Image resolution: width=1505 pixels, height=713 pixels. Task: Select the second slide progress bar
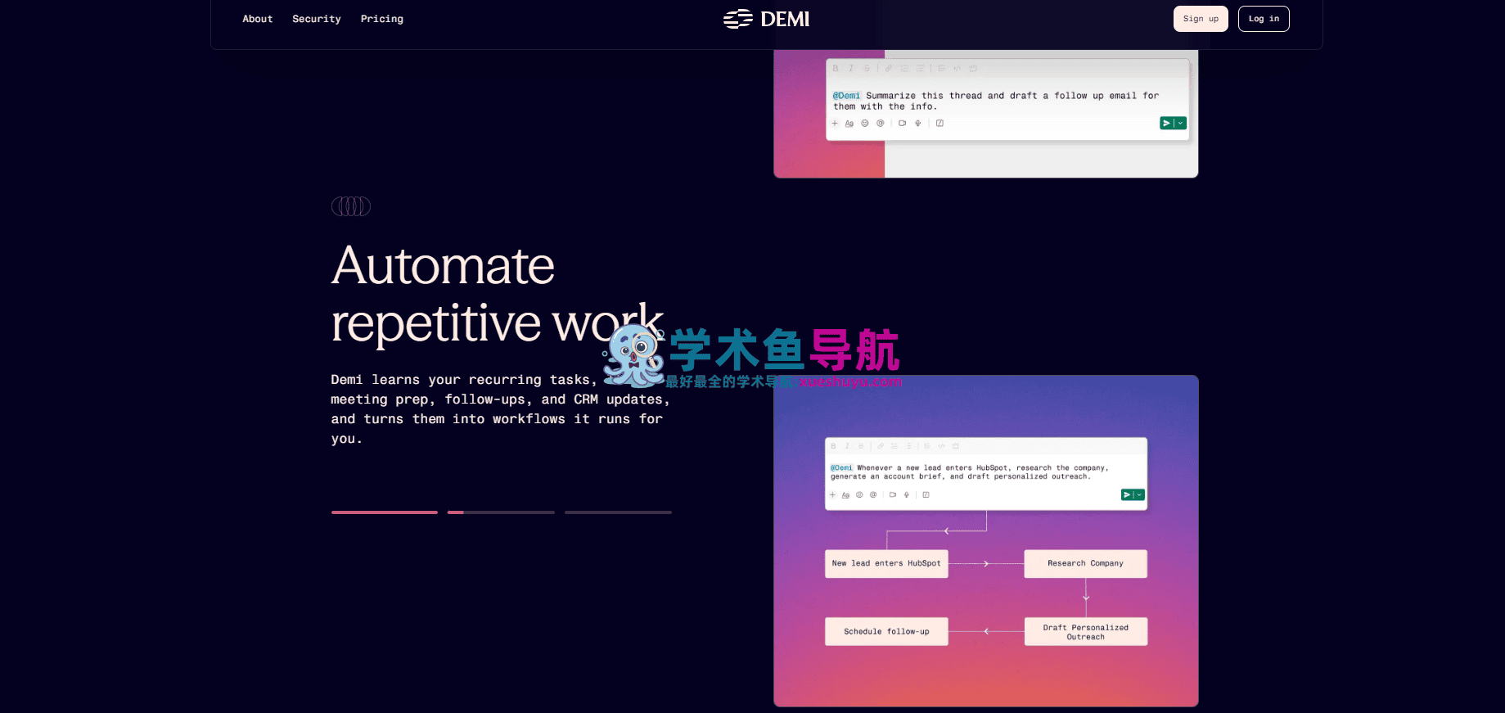pos(501,512)
